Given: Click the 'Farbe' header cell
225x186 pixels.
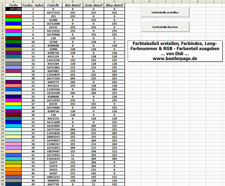Looking at the screenshot, I should tap(14, 5).
